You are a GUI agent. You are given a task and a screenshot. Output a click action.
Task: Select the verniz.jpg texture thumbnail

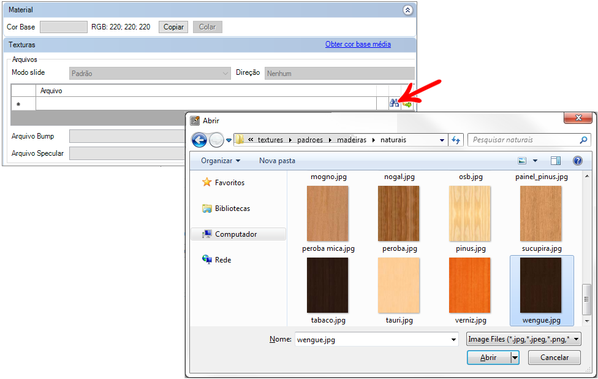tap(469, 285)
